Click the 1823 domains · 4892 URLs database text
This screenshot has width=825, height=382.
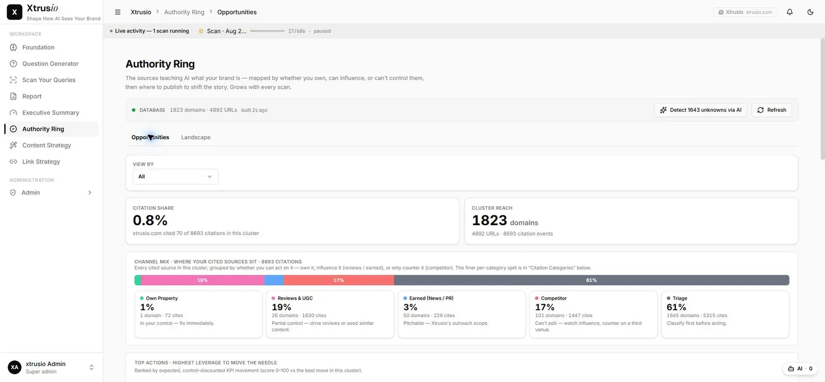(204, 110)
